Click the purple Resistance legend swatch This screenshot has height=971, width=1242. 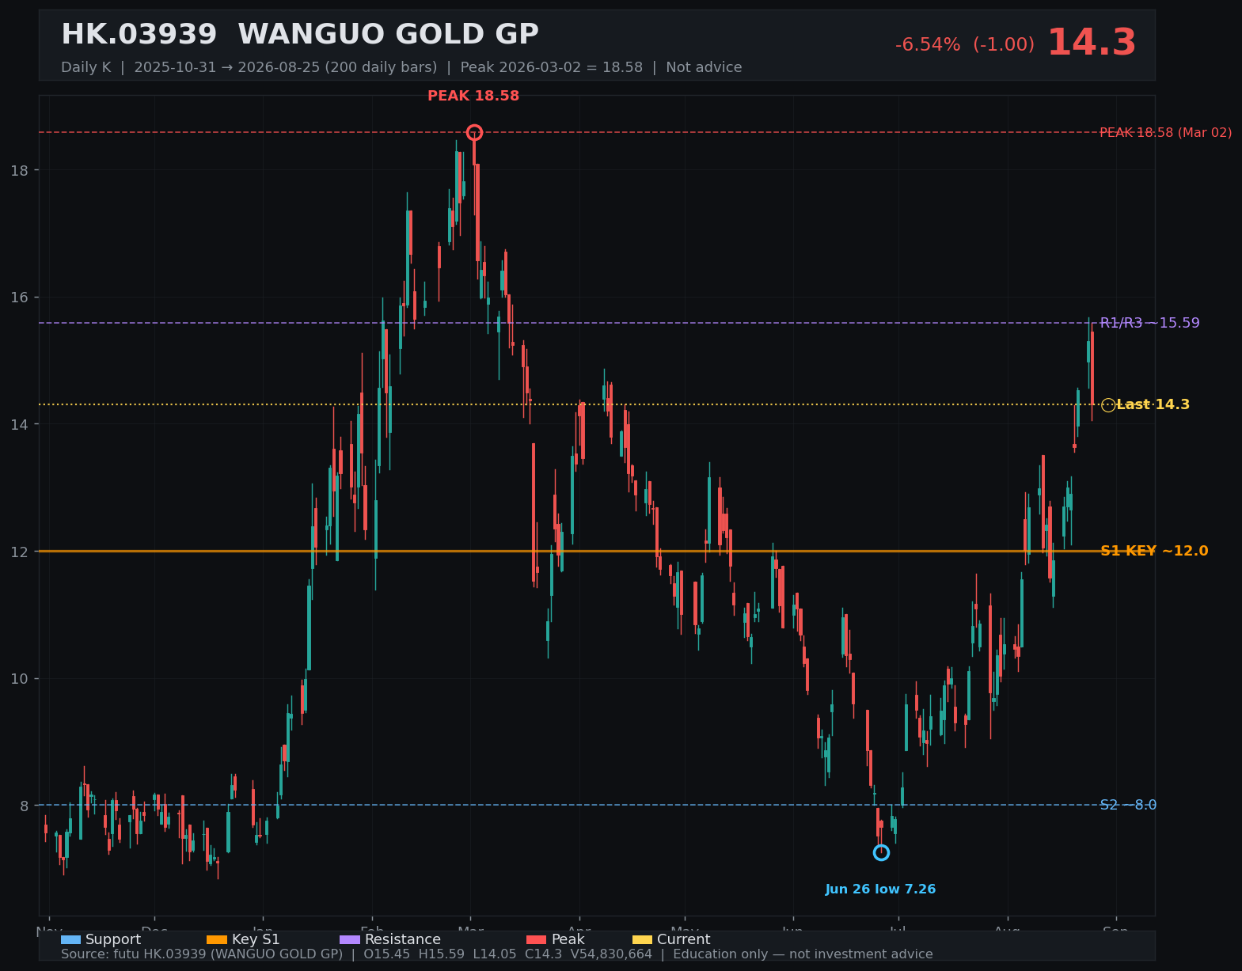(x=350, y=939)
